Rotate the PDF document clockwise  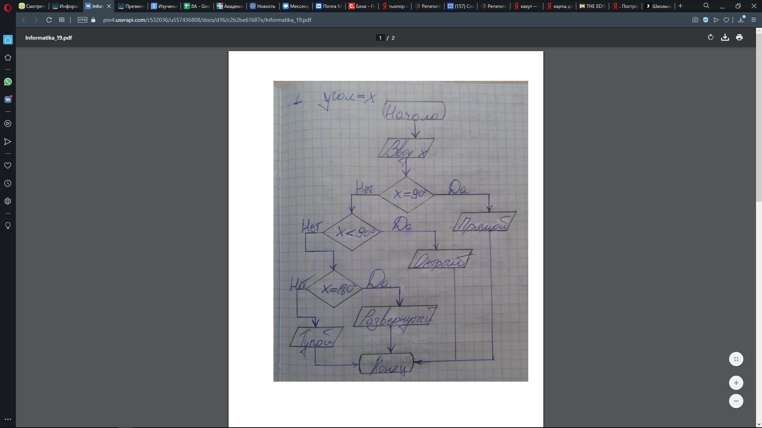pyautogui.click(x=710, y=37)
